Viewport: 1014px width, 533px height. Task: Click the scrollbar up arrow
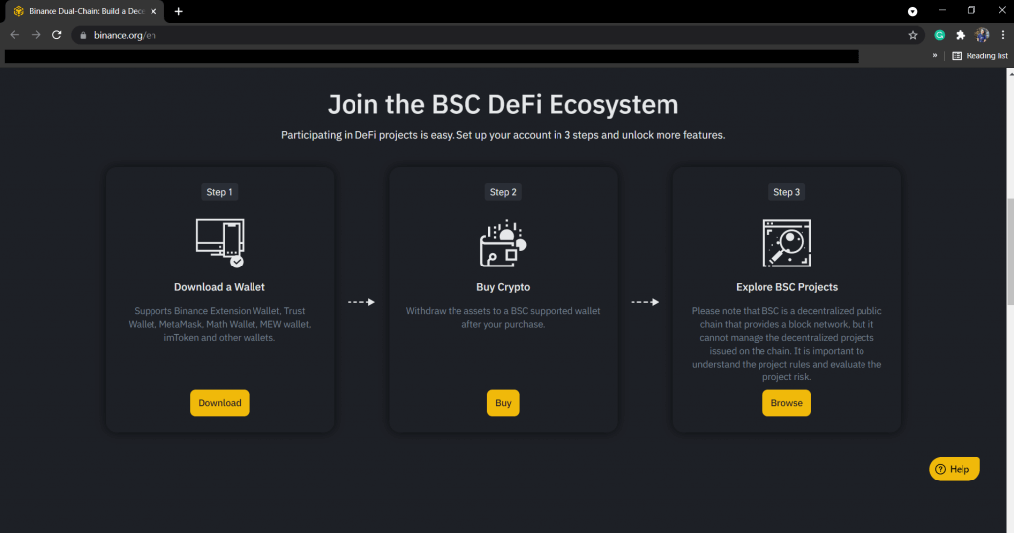1010,73
